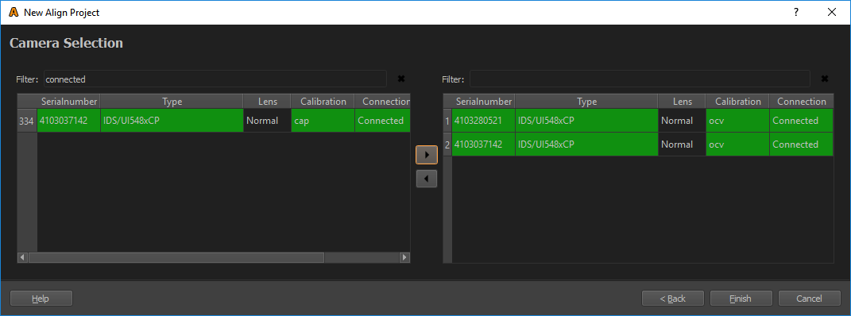Click type cell of right row 2
851x316 pixels.
586,145
